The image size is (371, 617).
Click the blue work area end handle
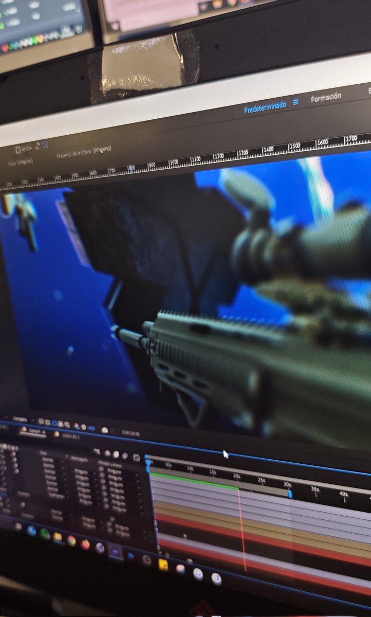[x=290, y=494]
